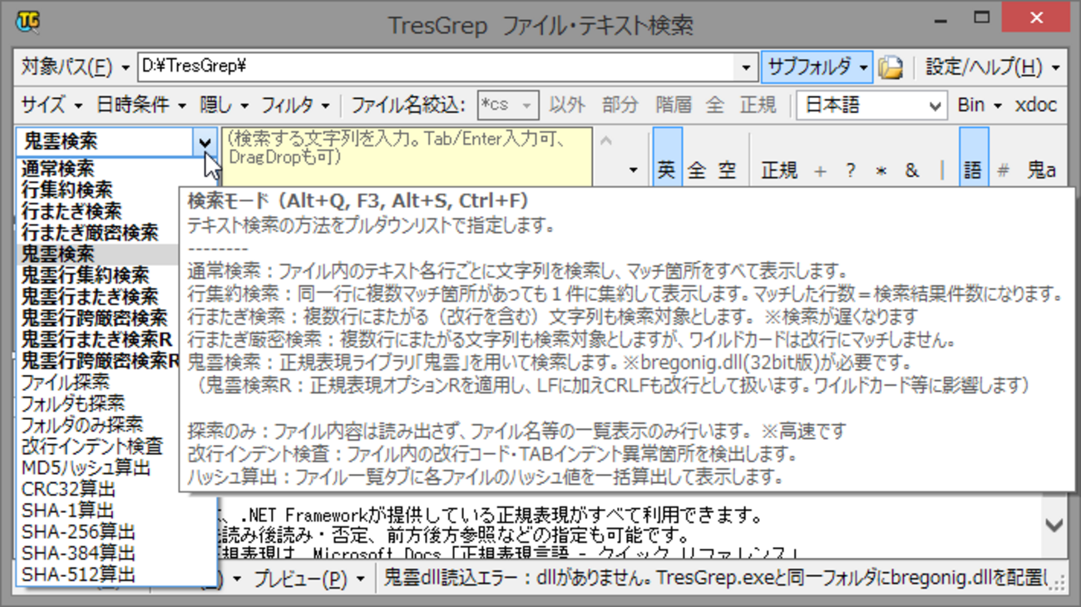This screenshot has width=1081, height=607.
Task: Click the * regex helper symbol
Action: [881, 170]
